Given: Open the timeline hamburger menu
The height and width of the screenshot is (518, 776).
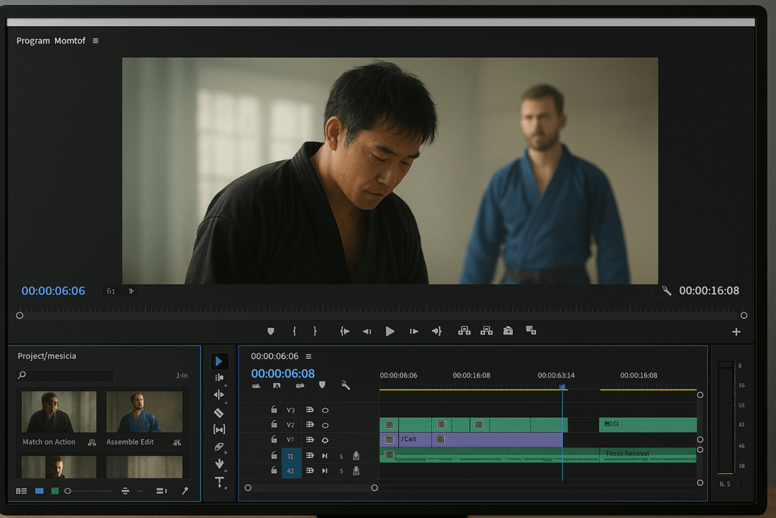Looking at the screenshot, I should (x=309, y=355).
